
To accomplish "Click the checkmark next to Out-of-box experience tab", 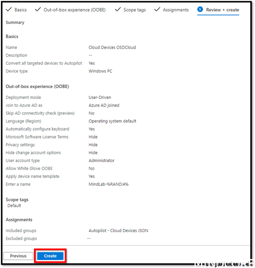I will [38, 9].
